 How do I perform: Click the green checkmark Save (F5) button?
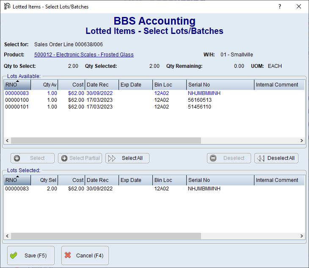point(31,256)
